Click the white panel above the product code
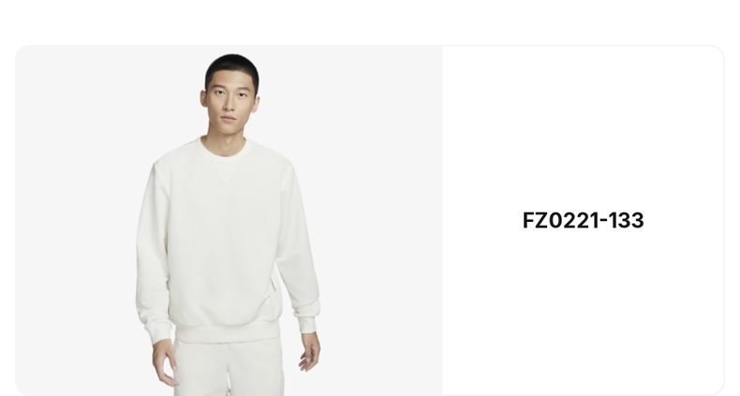The width and height of the screenshot is (740, 396). [583, 127]
